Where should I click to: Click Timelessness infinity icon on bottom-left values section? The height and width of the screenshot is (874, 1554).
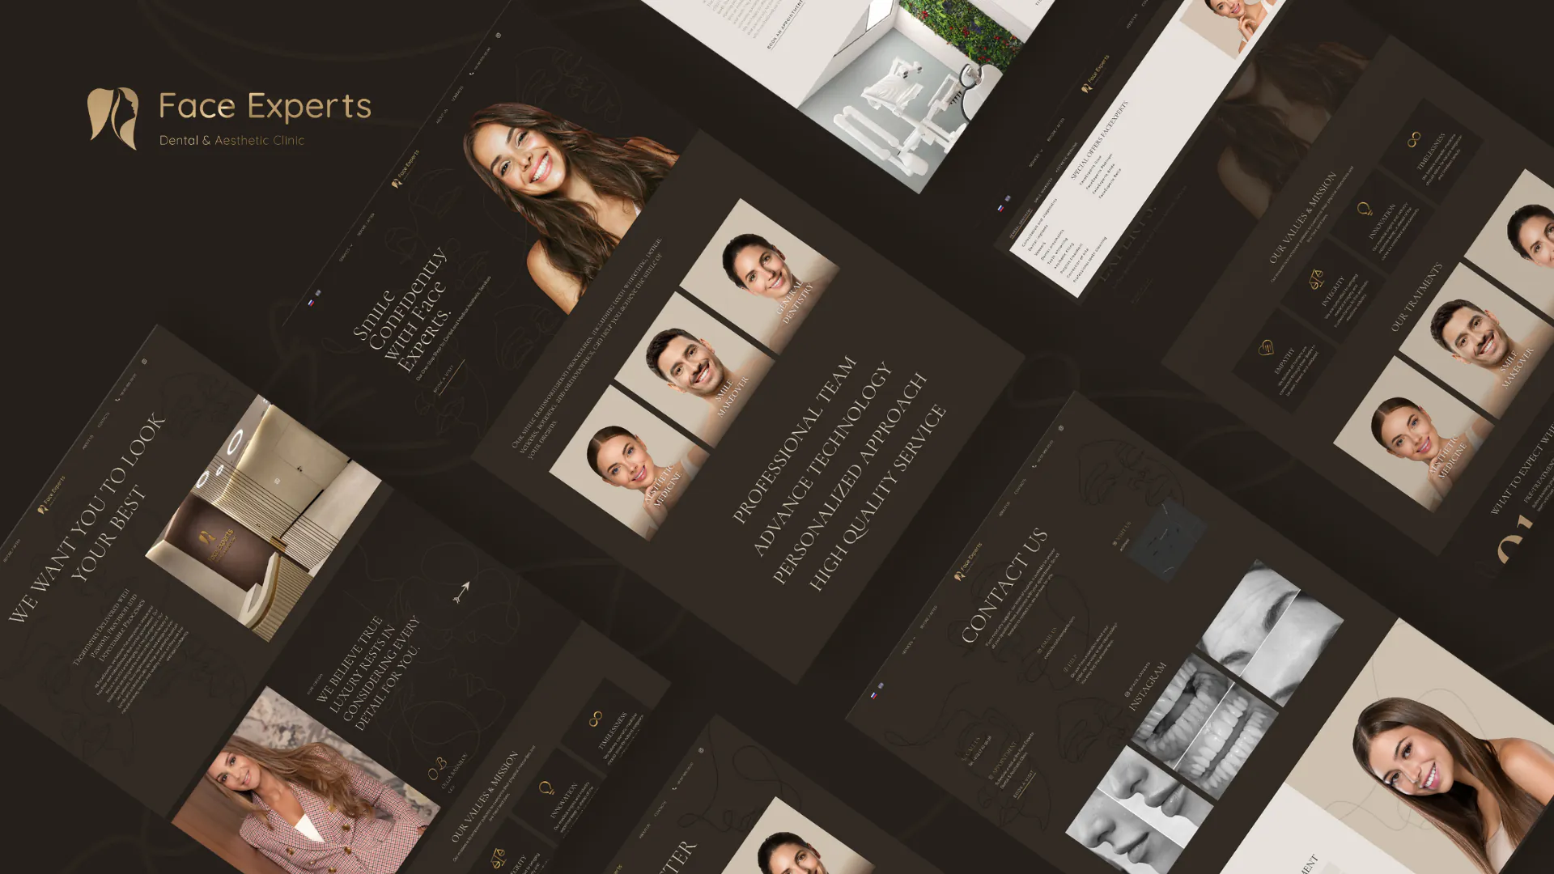596,719
